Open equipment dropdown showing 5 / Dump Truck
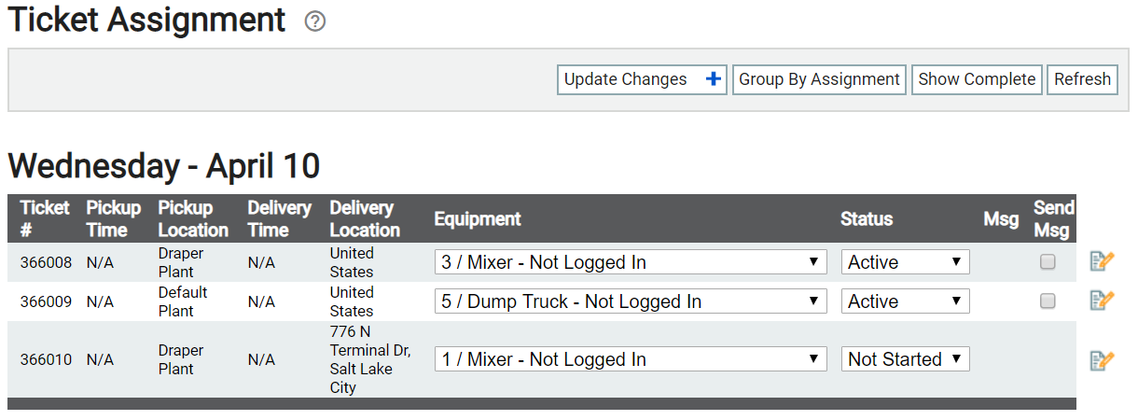The image size is (1138, 420). (631, 301)
